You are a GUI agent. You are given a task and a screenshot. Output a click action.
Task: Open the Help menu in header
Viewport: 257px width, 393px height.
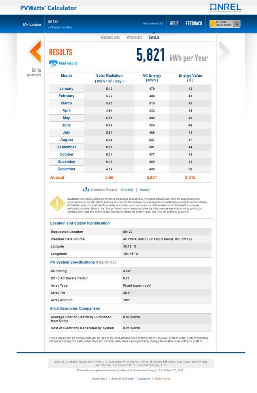pyautogui.click(x=174, y=24)
